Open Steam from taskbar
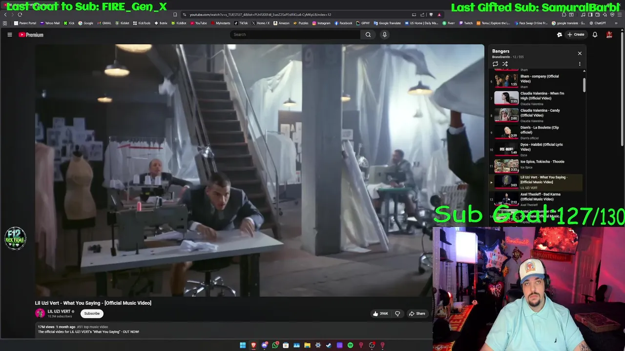625x351 pixels. click(x=329, y=345)
